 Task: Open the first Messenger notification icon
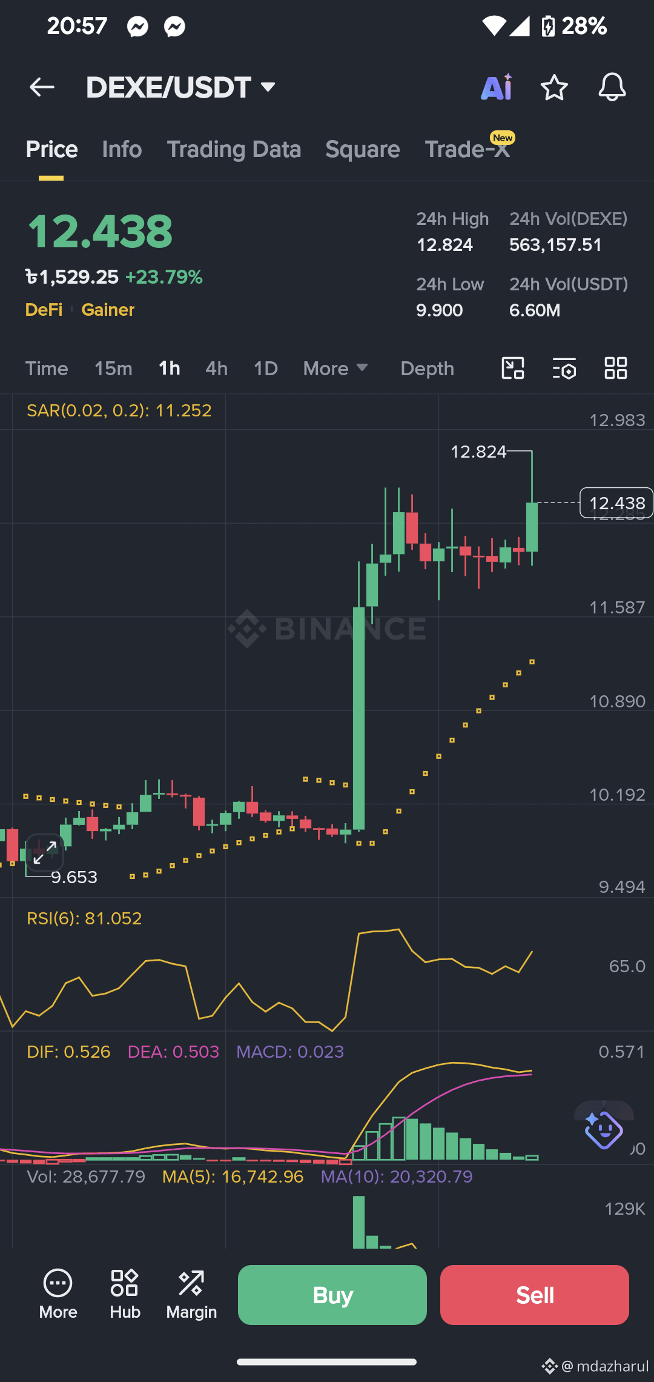[x=137, y=27]
